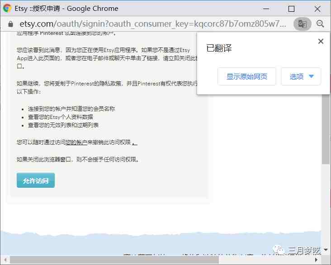Maximize the Chrome window
Image resolution: width=331 pixels, height=265 pixels.
point(291,9)
